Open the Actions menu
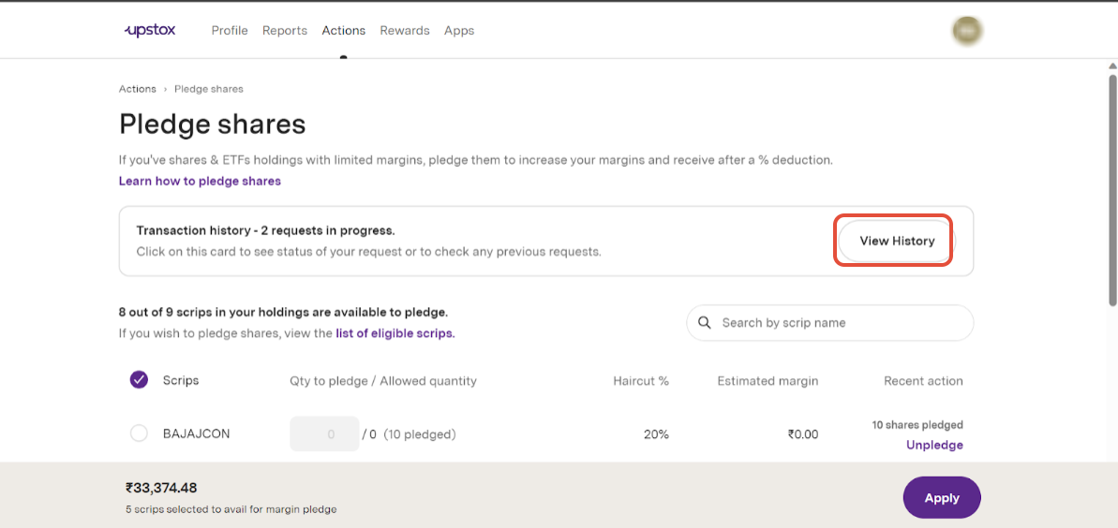The height and width of the screenshot is (528, 1118). point(344,31)
